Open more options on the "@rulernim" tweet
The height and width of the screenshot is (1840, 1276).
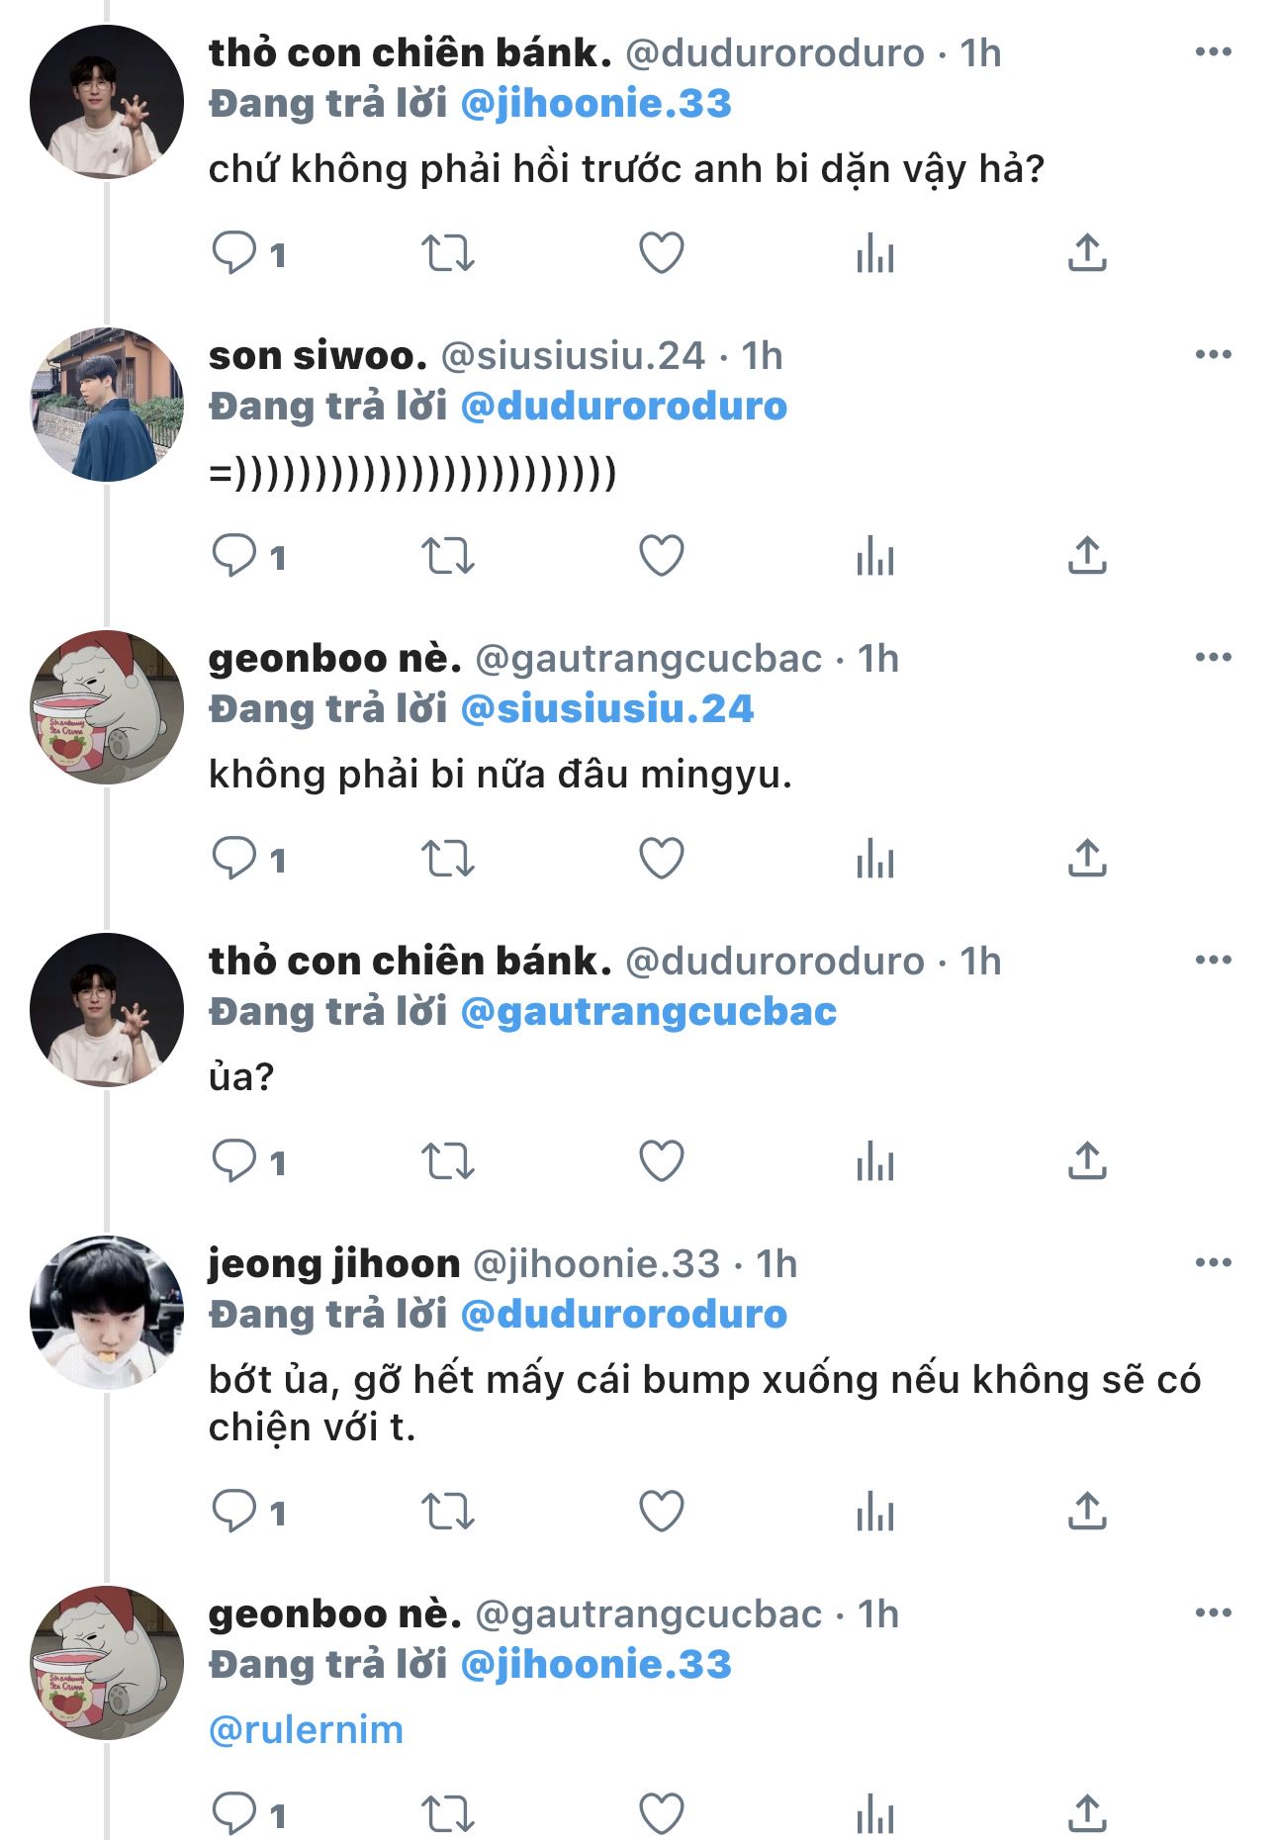click(x=1213, y=1613)
